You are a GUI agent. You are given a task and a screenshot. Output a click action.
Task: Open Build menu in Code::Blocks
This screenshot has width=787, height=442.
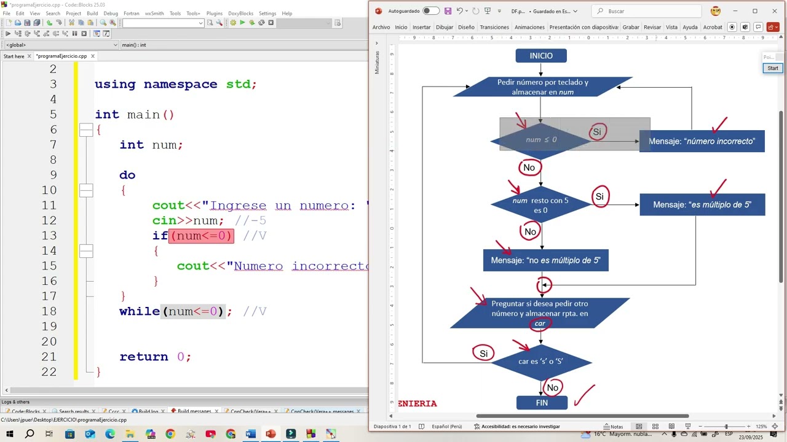click(x=92, y=14)
